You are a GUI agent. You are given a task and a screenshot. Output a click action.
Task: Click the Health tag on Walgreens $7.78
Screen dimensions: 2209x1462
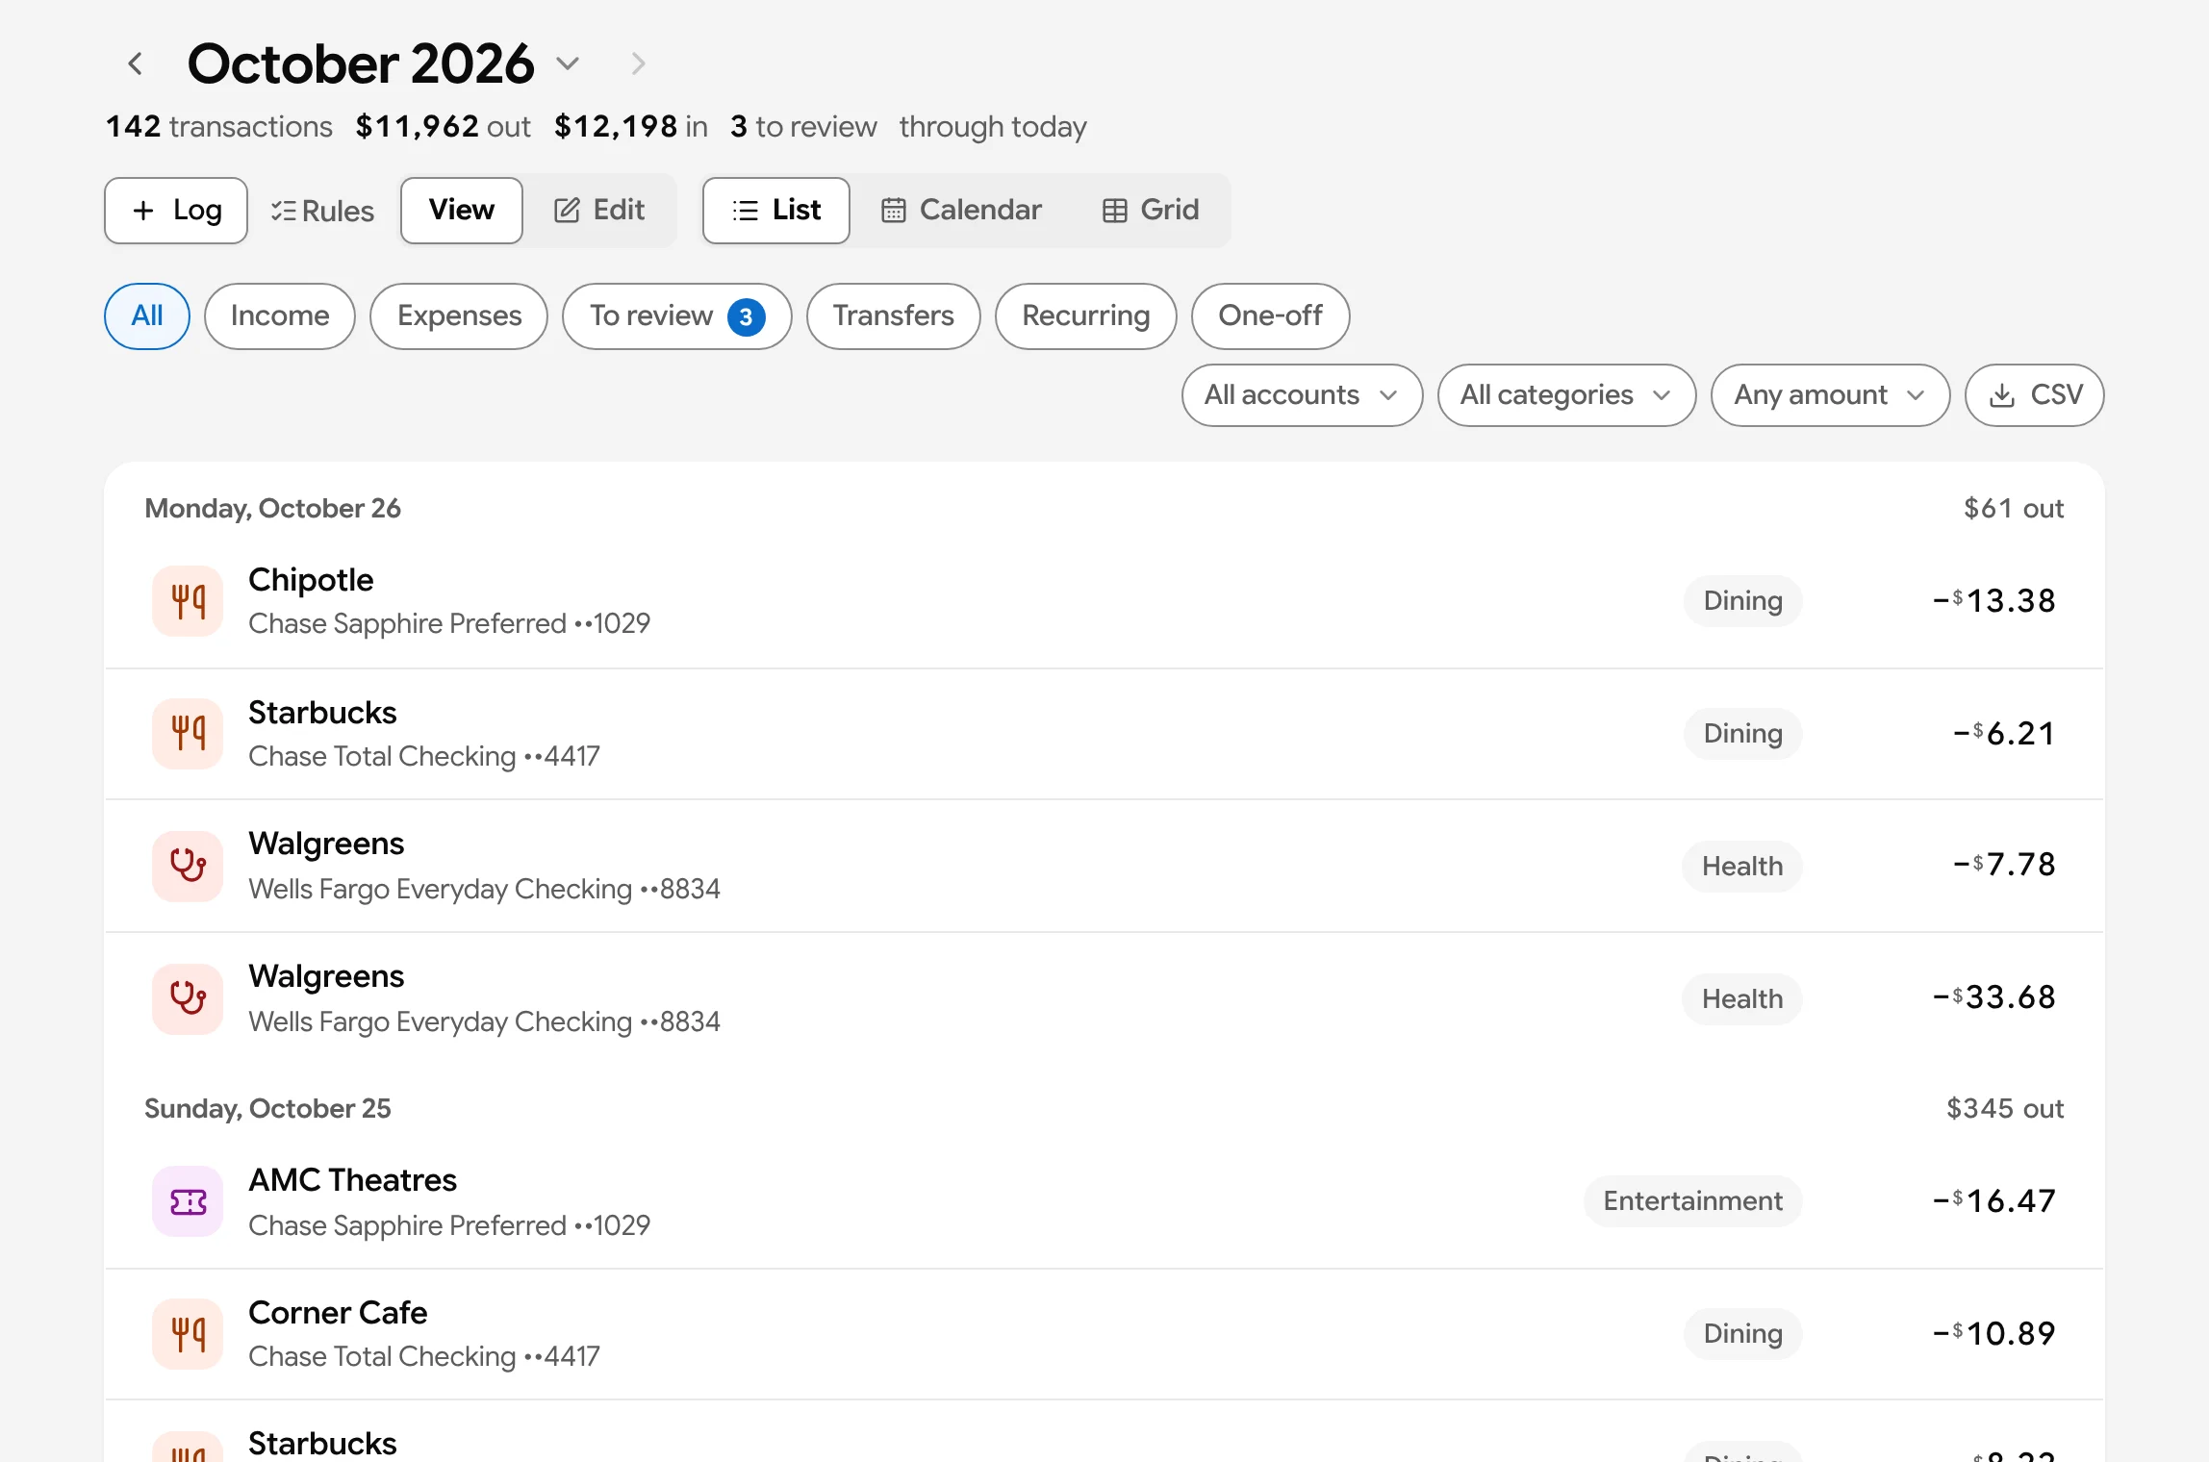pos(1742,867)
